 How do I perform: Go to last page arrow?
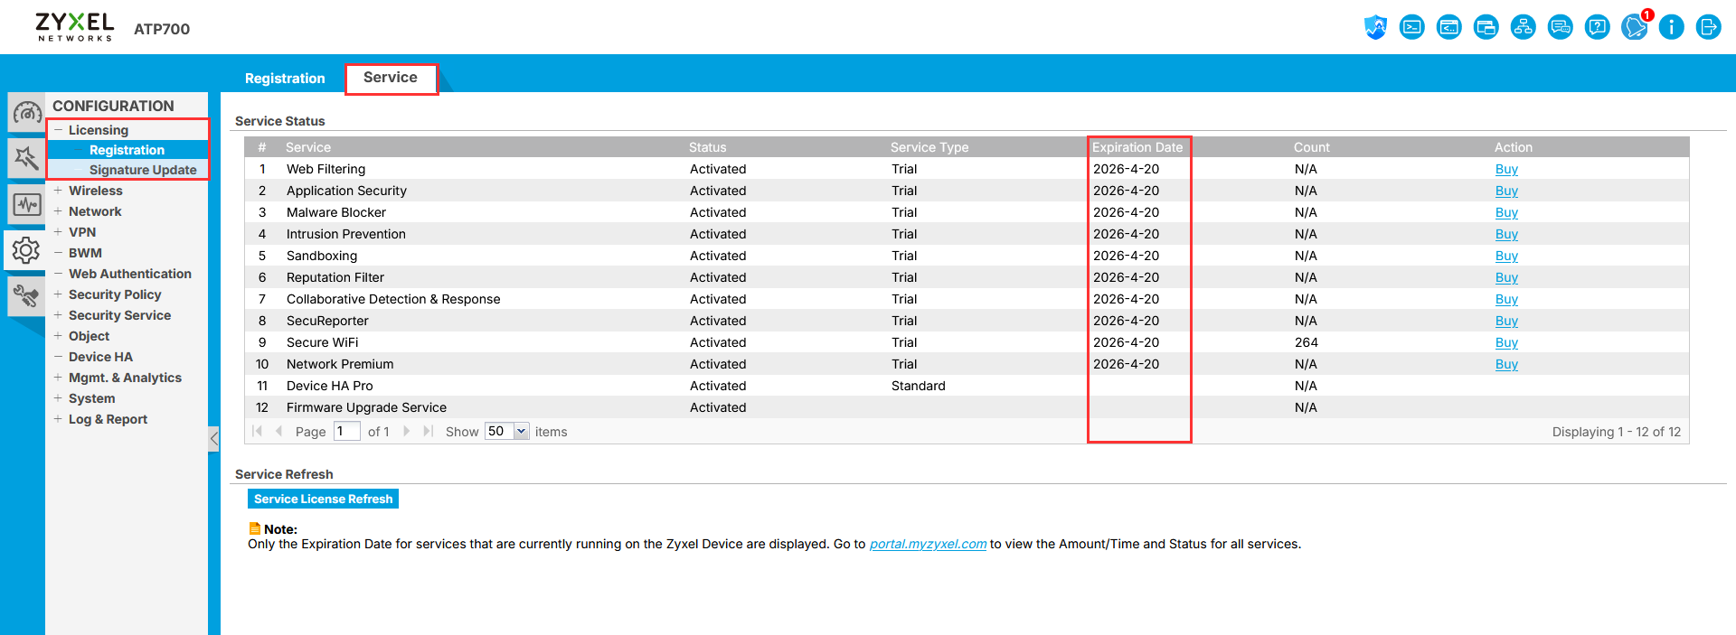(429, 431)
